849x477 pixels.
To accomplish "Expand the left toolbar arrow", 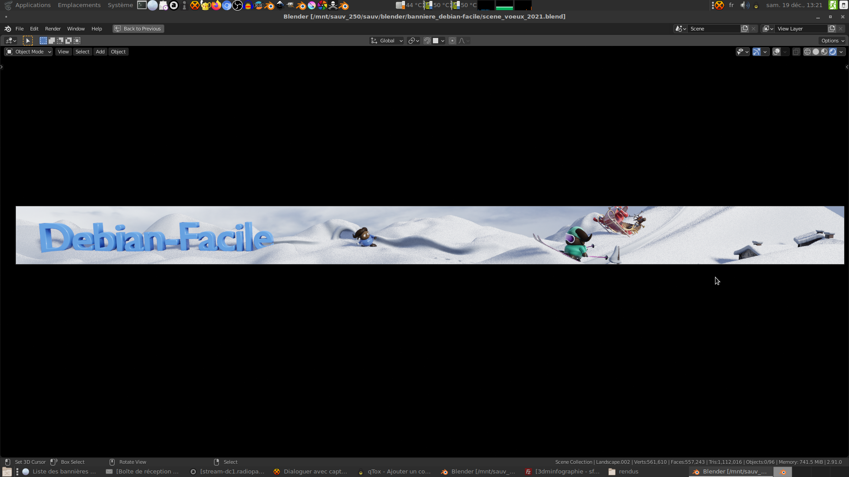I will [2, 67].
